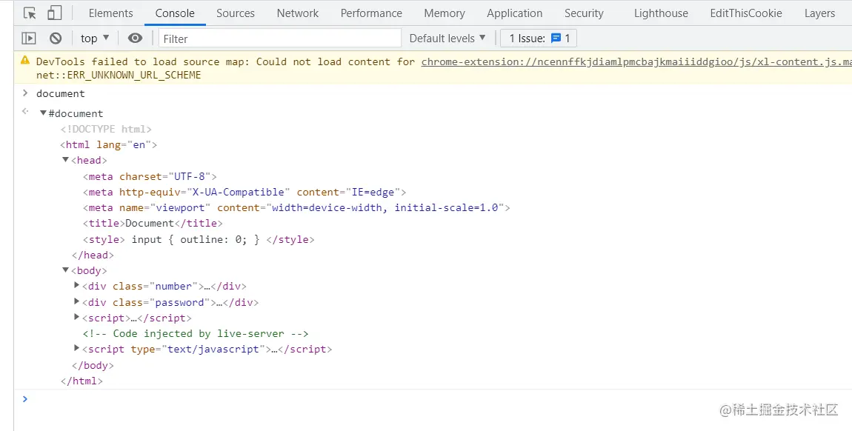The width and height of the screenshot is (852, 431).
Task: Open the Lighthouse tab
Action: pos(661,13)
